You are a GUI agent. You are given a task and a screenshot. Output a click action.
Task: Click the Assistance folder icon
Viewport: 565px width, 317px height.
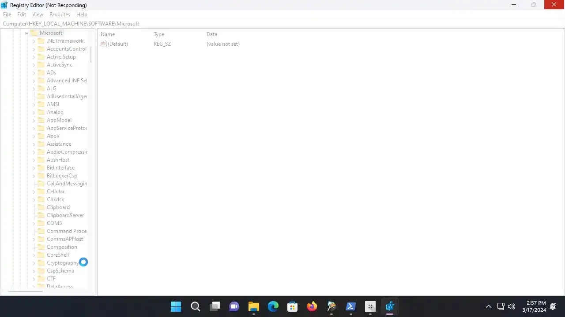(41, 144)
